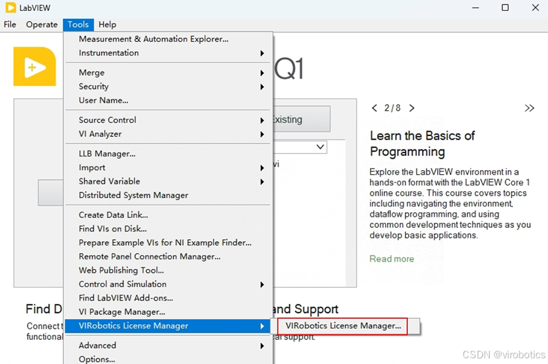Image resolution: width=548 pixels, height=364 pixels.
Task: Select Find VIs on Disk...
Action: click(168, 229)
